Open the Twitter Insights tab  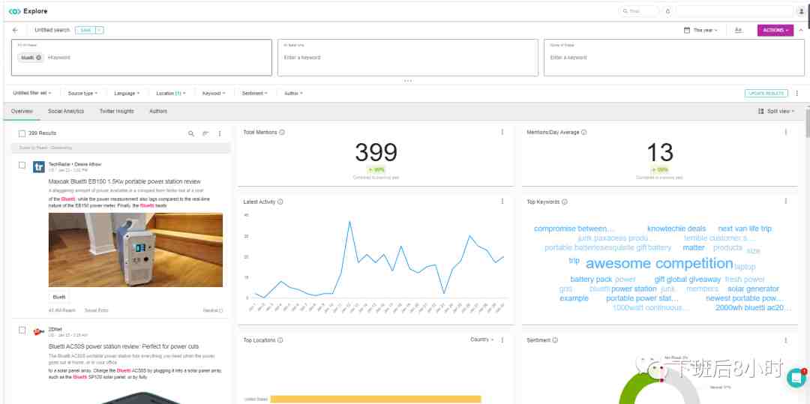[x=117, y=111]
